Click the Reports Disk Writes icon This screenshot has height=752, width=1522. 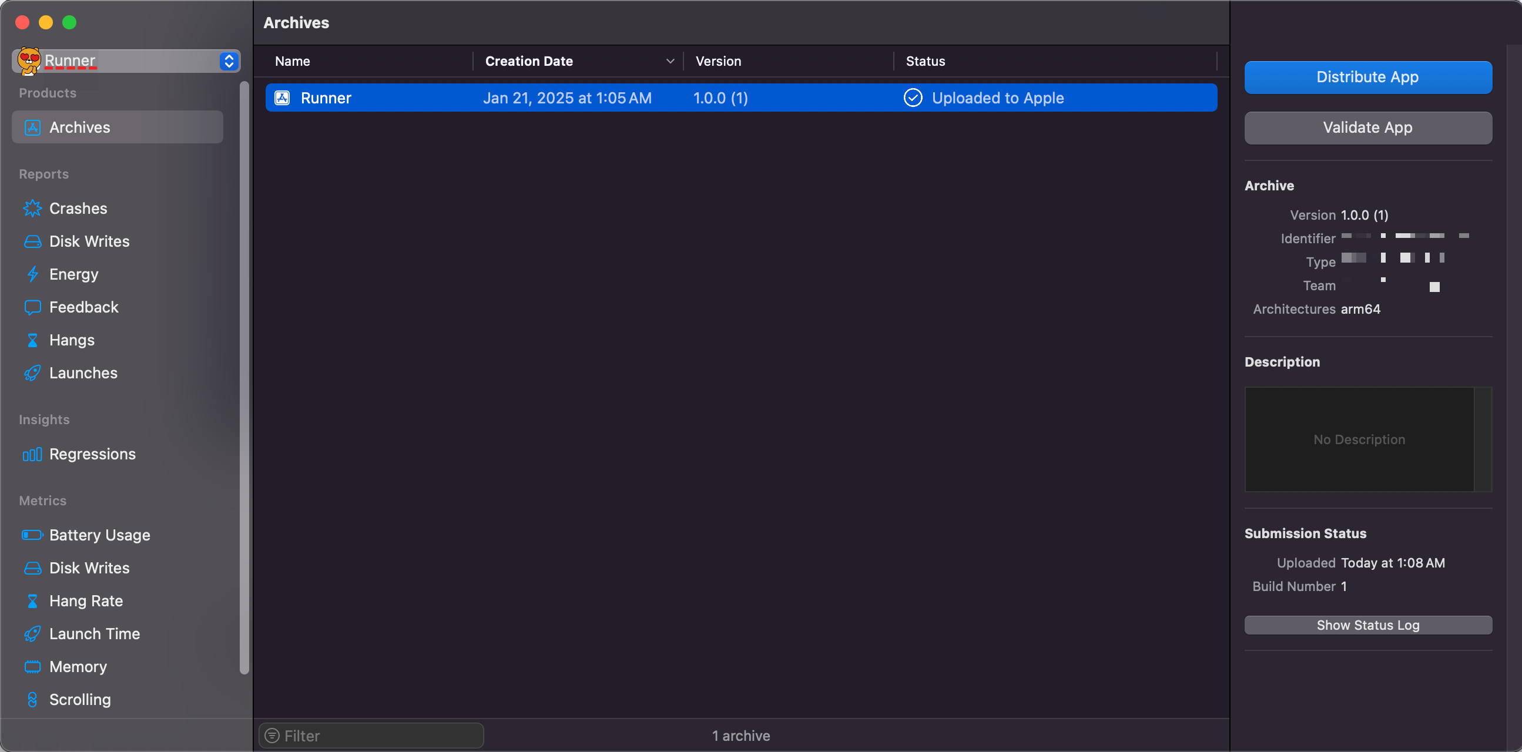[x=32, y=241]
